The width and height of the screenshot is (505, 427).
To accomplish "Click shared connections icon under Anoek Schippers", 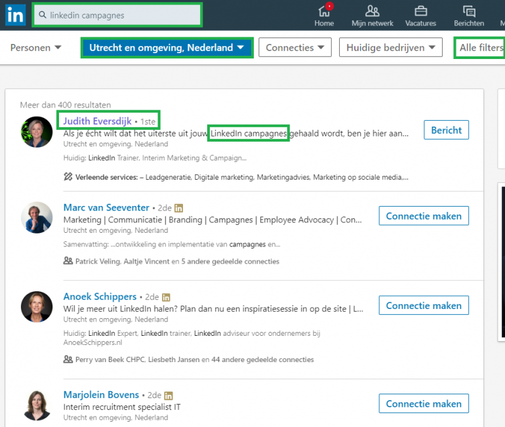I will (x=68, y=359).
